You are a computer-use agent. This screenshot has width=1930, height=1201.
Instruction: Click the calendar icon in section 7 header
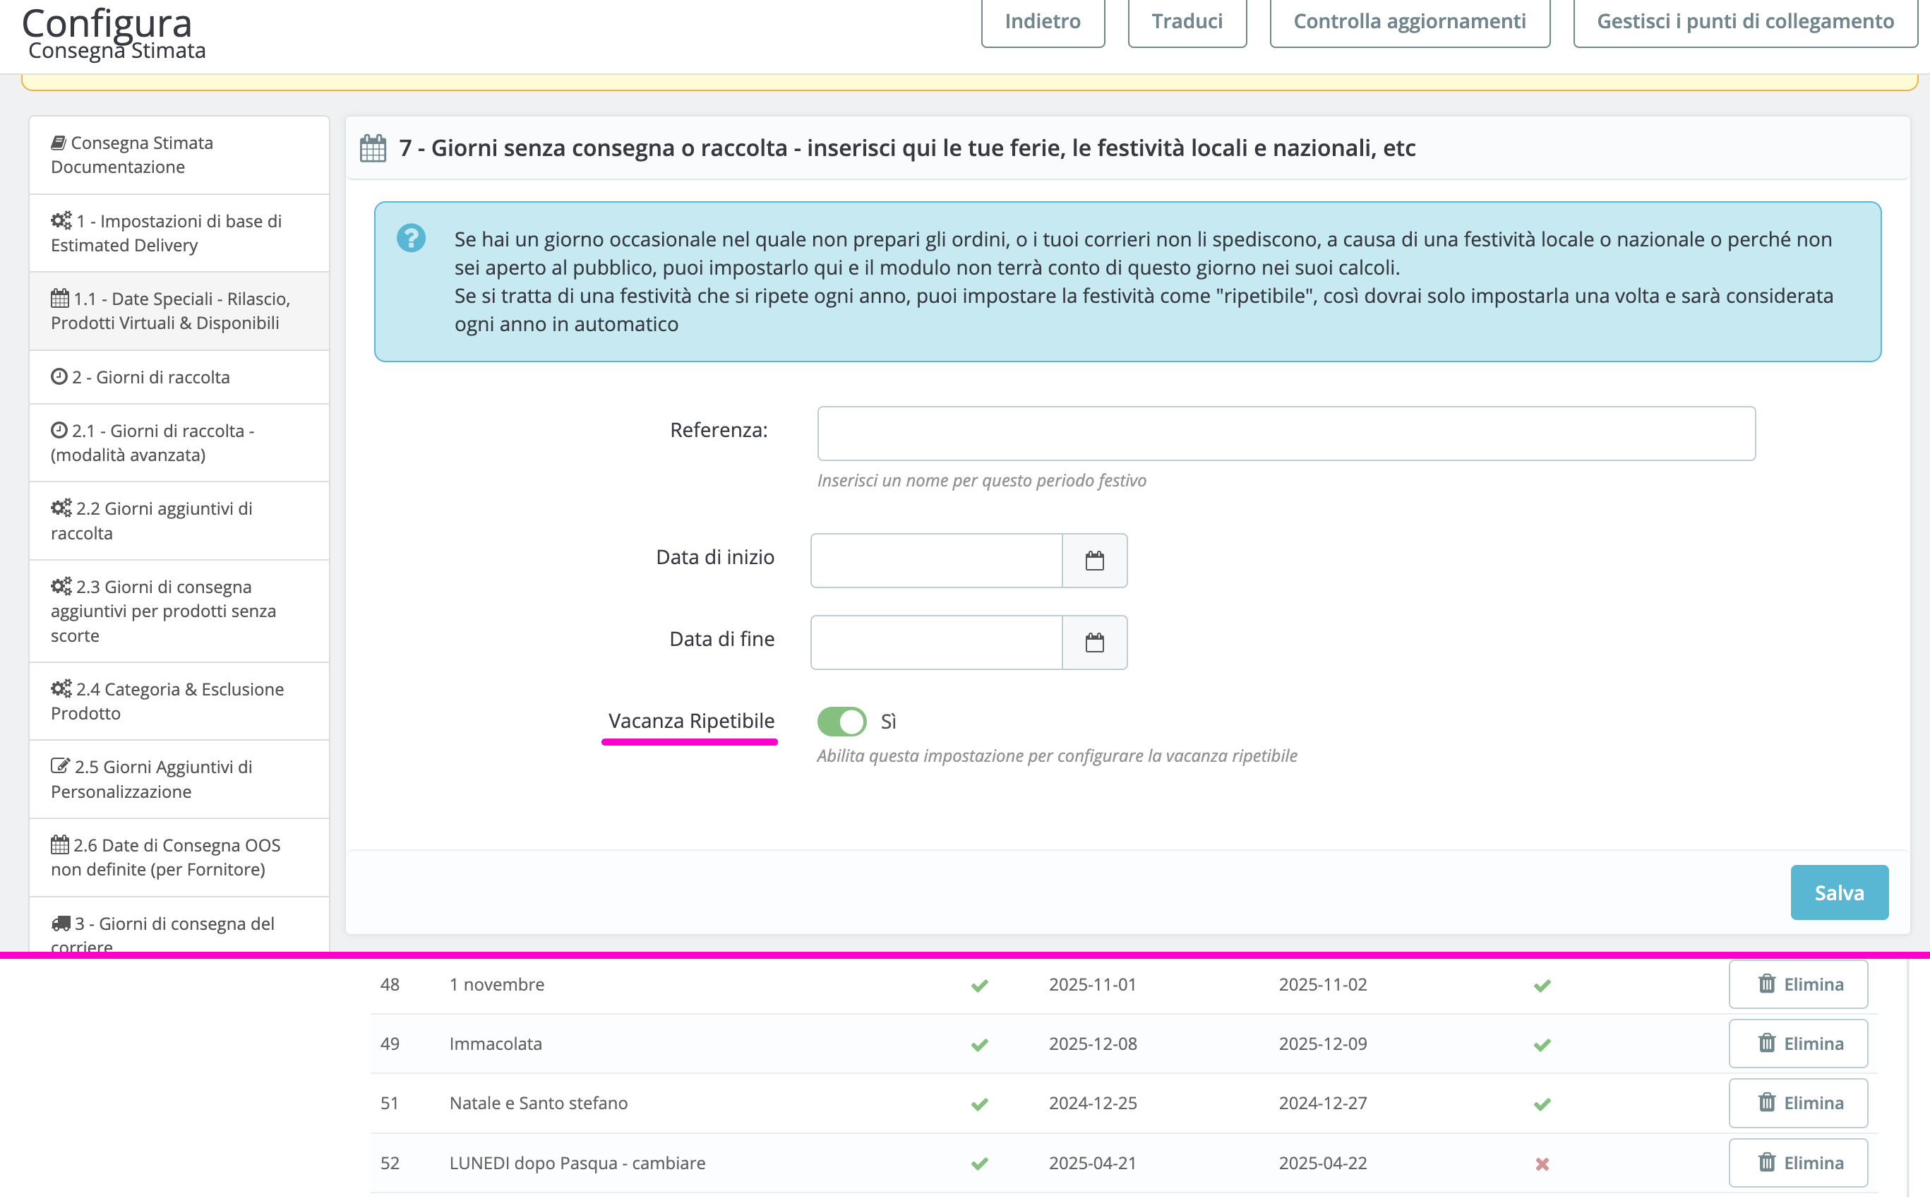(x=373, y=148)
